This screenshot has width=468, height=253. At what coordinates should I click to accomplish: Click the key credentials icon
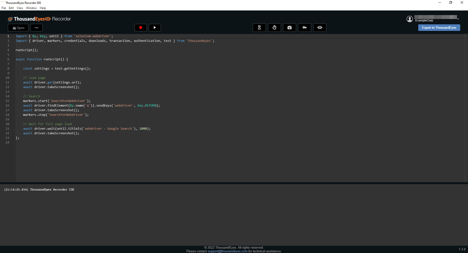tap(305, 28)
